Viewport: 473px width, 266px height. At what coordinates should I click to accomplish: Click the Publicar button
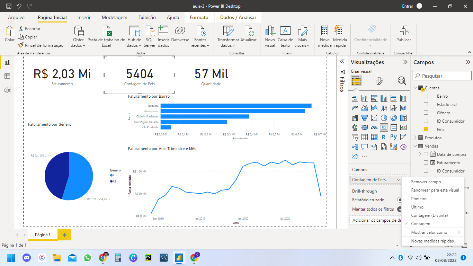(404, 34)
